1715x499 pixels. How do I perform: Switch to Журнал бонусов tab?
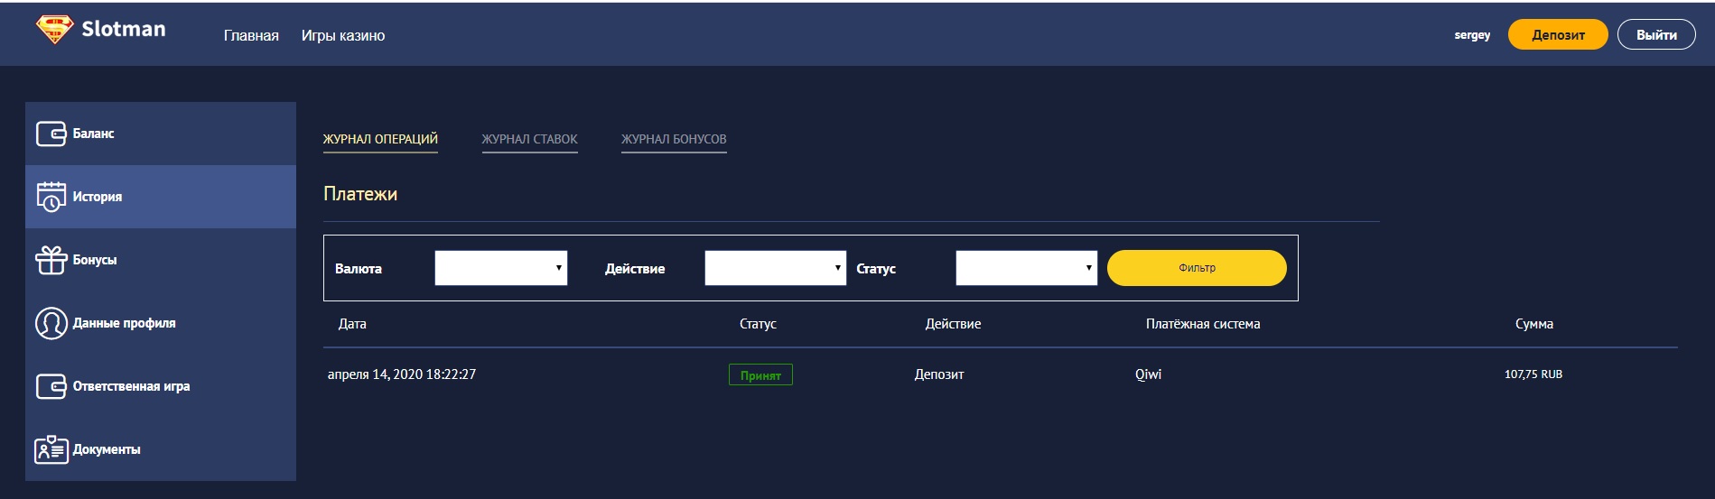pyautogui.click(x=674, y=139)
